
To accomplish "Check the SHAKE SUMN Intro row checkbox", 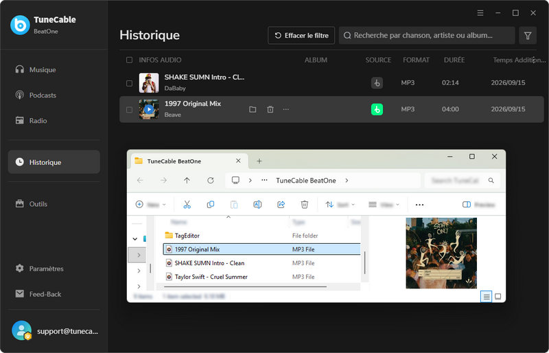I will point(129,83).
